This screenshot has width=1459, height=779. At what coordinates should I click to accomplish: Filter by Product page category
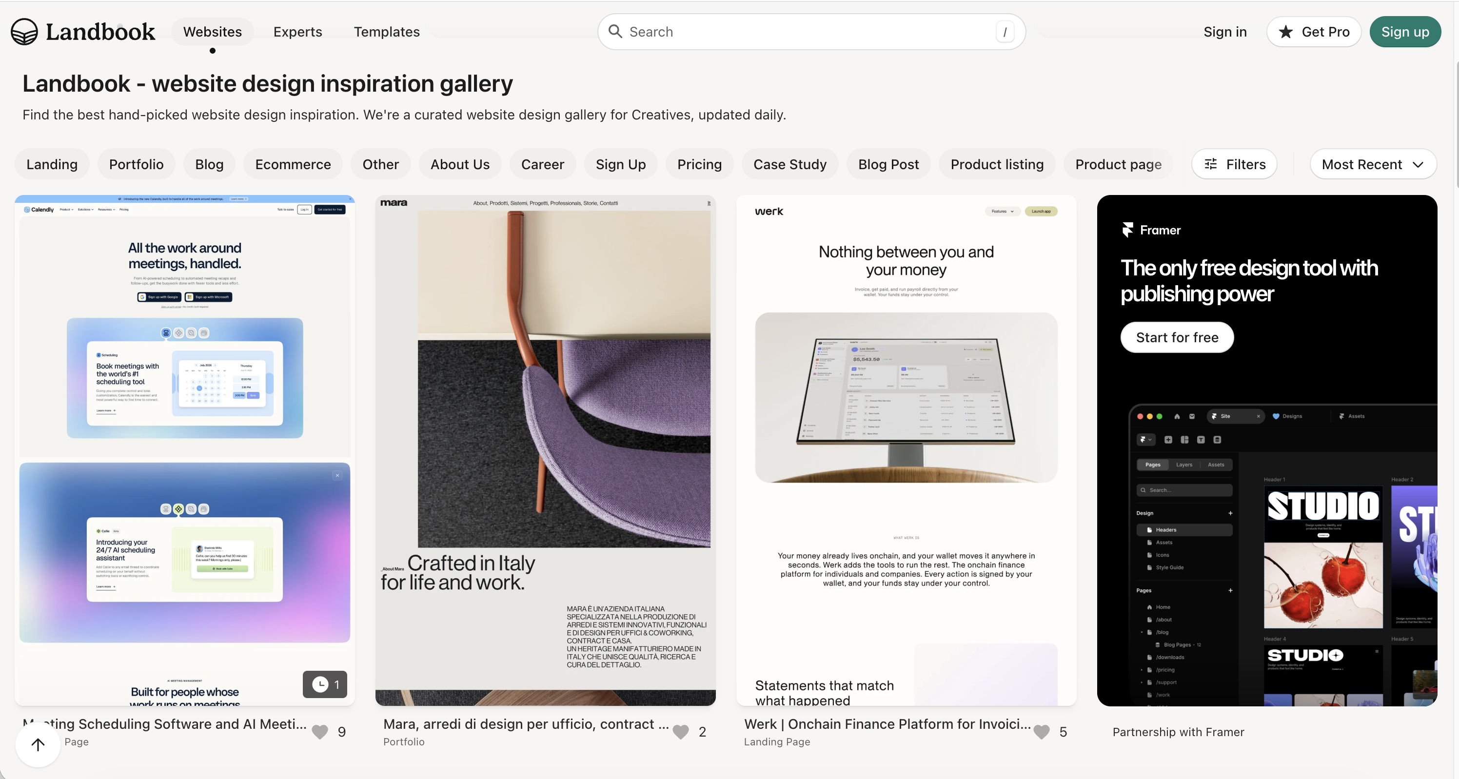1119,164
